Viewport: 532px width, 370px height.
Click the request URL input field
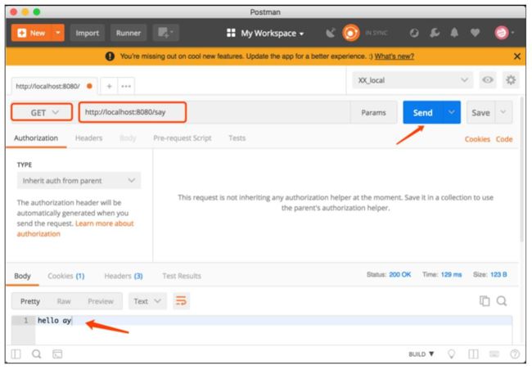pyautogui.click(x=214, y=112)
